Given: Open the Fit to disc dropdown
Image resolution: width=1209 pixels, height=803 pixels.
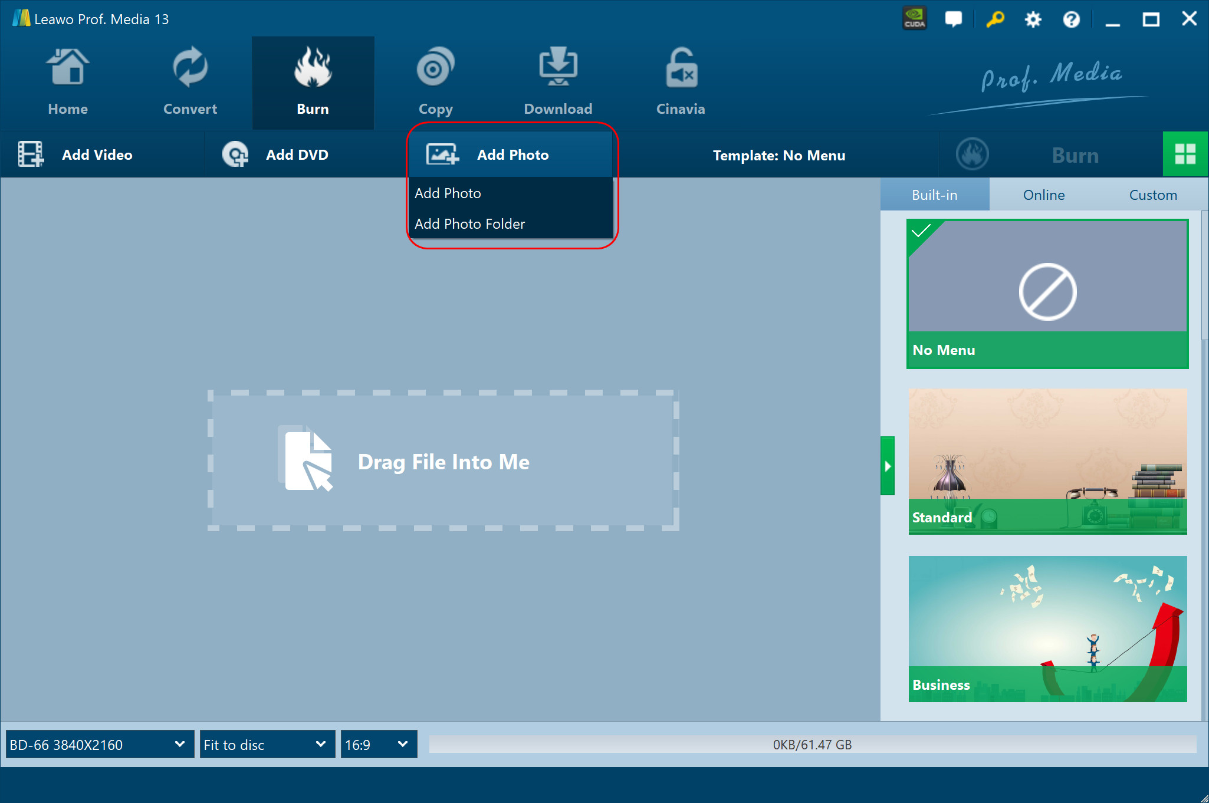Looking at the screenshot, I should (x=267, y=745).
